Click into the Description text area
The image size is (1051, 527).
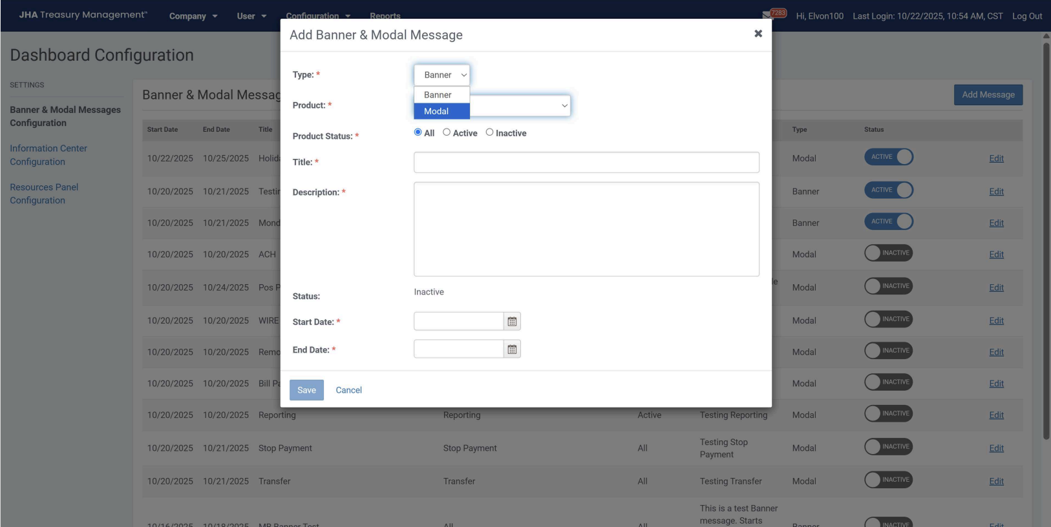tap(586, 229)
